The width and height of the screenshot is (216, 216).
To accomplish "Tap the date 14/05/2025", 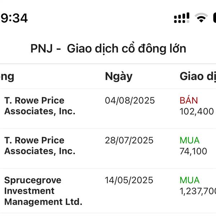I will [x=129, y=180].
